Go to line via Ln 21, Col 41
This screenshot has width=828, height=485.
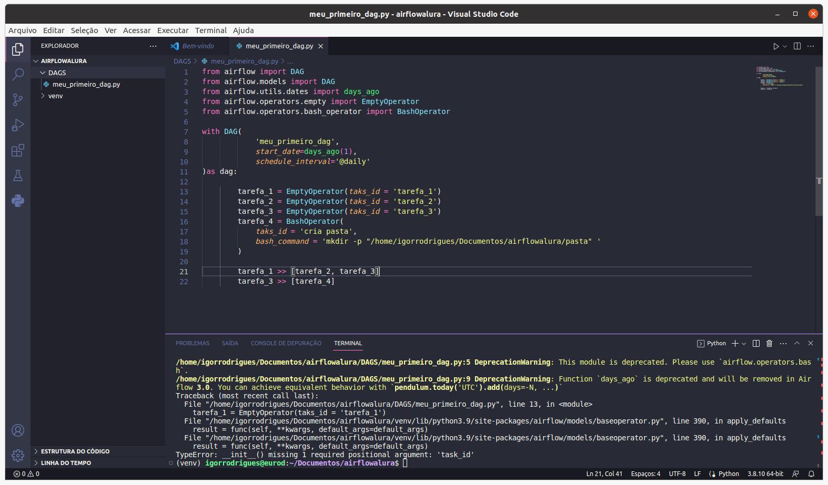pyautogui.click(x=604, y=474)
